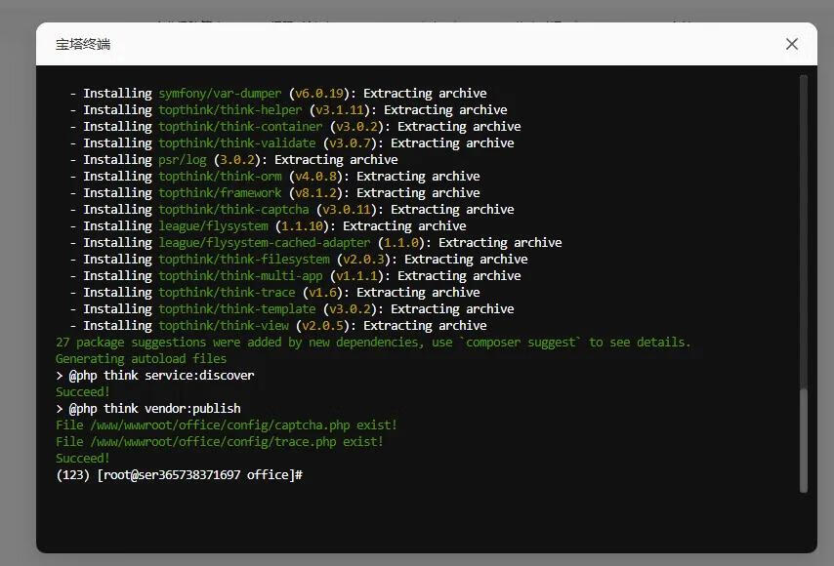Click the topthink/think-helper package name
Screen dimensions: 834x566
(x=229, y=109)
